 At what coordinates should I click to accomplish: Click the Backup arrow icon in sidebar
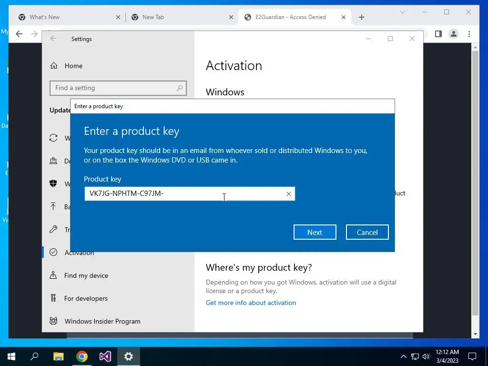tap(53, 206)
